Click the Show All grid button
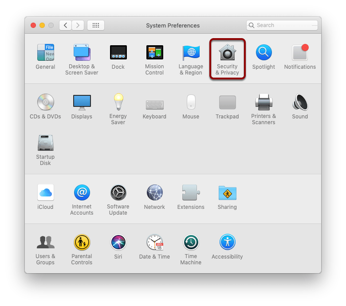The height and width of the screenshot is (306, 346). pos(96,25)
